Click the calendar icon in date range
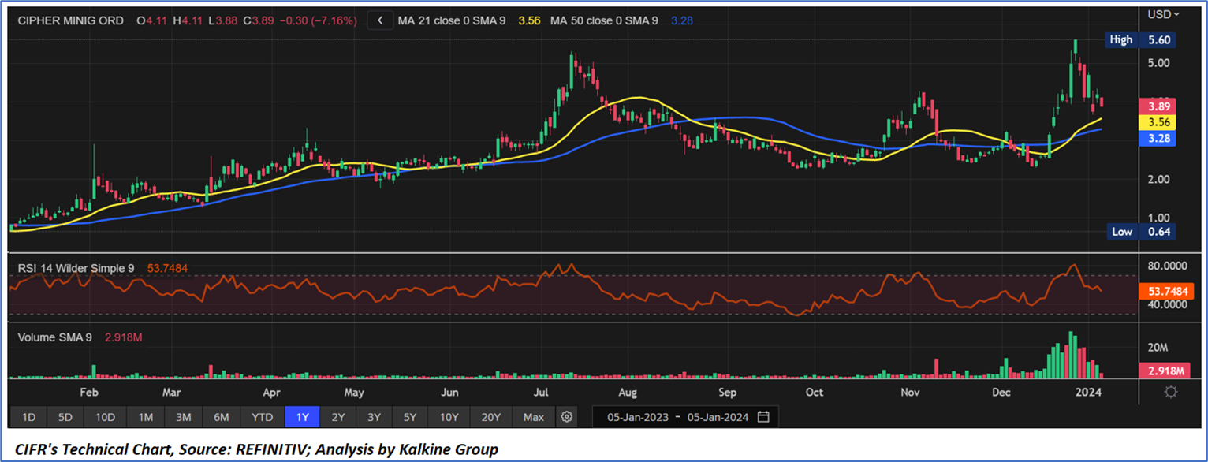The image size is (1208, 462). (x=762, y=416)
